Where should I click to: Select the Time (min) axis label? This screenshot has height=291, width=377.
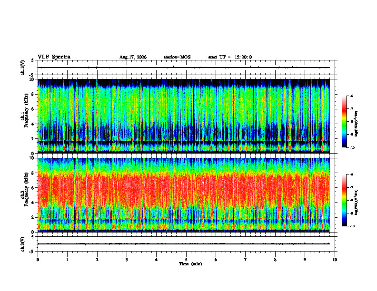coord(190,264)
